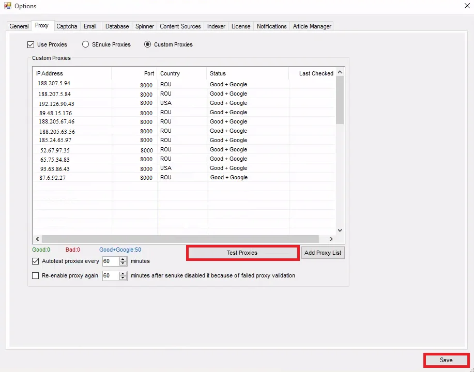Select proxy row 192.126.90.43
The image size is (474, 372).
coord(57,103)
